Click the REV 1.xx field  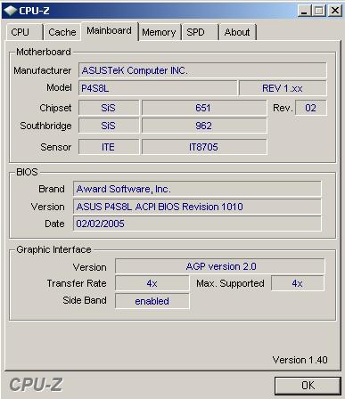pyautogui.click(x=283, y=88)
